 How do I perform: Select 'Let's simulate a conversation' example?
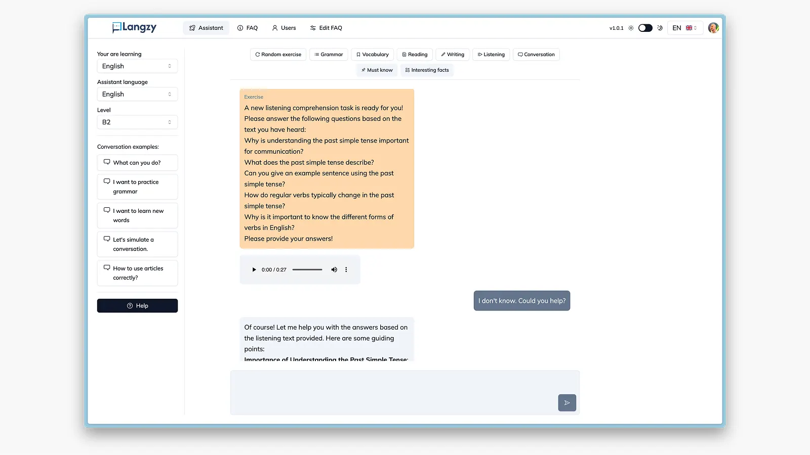click(x=137, y=244)
